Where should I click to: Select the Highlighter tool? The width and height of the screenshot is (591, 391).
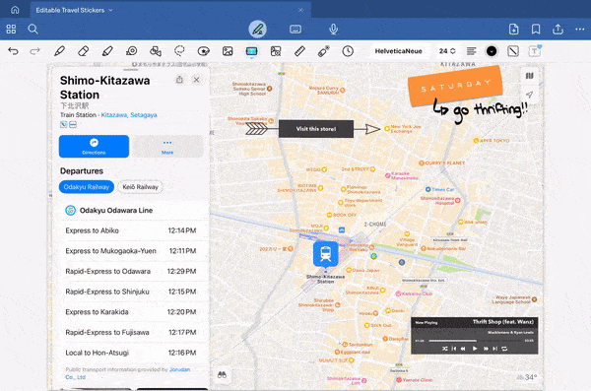pos(107,51)
